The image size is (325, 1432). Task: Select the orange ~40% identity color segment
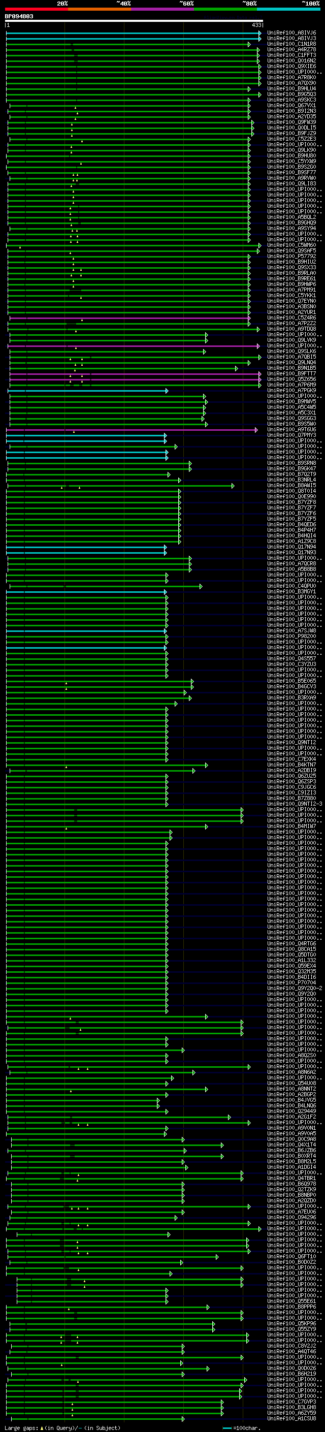click(100, 9)
